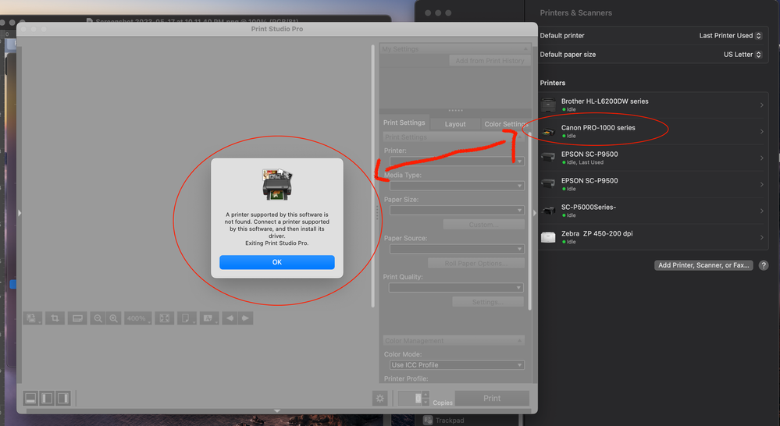Click the Print button in Print Studio Pro
This screenshot has height=426, width=780.
pos(492,398)
